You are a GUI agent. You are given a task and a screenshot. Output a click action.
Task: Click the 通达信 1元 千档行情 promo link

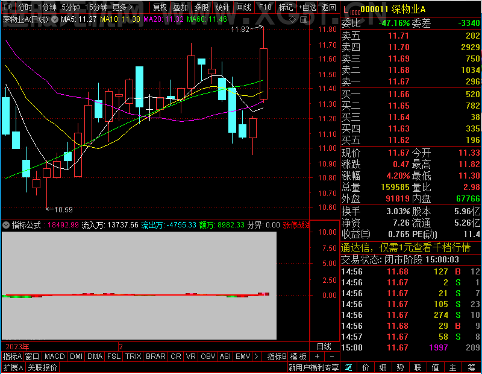(x=405, y=247)
